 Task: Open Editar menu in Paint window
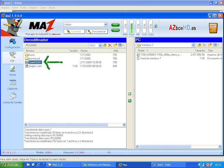click(15, 8)
